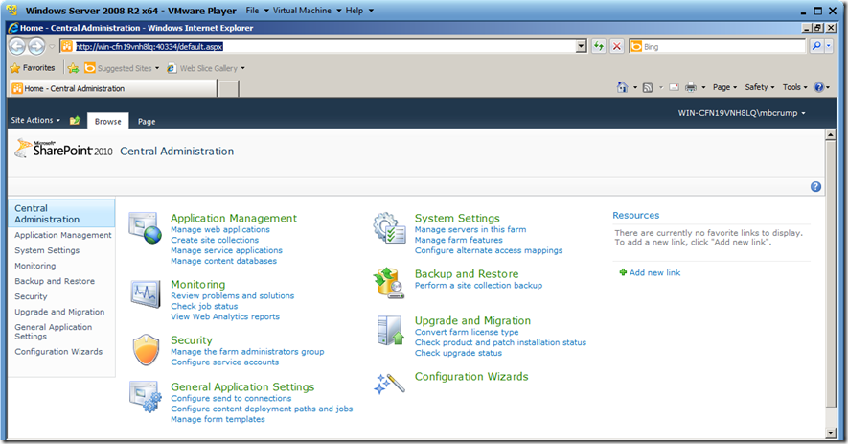Image resolution: width=848 pixels, height=444 pixels.
Task: Select Security in the left navigation
Action: pos(31,296)
